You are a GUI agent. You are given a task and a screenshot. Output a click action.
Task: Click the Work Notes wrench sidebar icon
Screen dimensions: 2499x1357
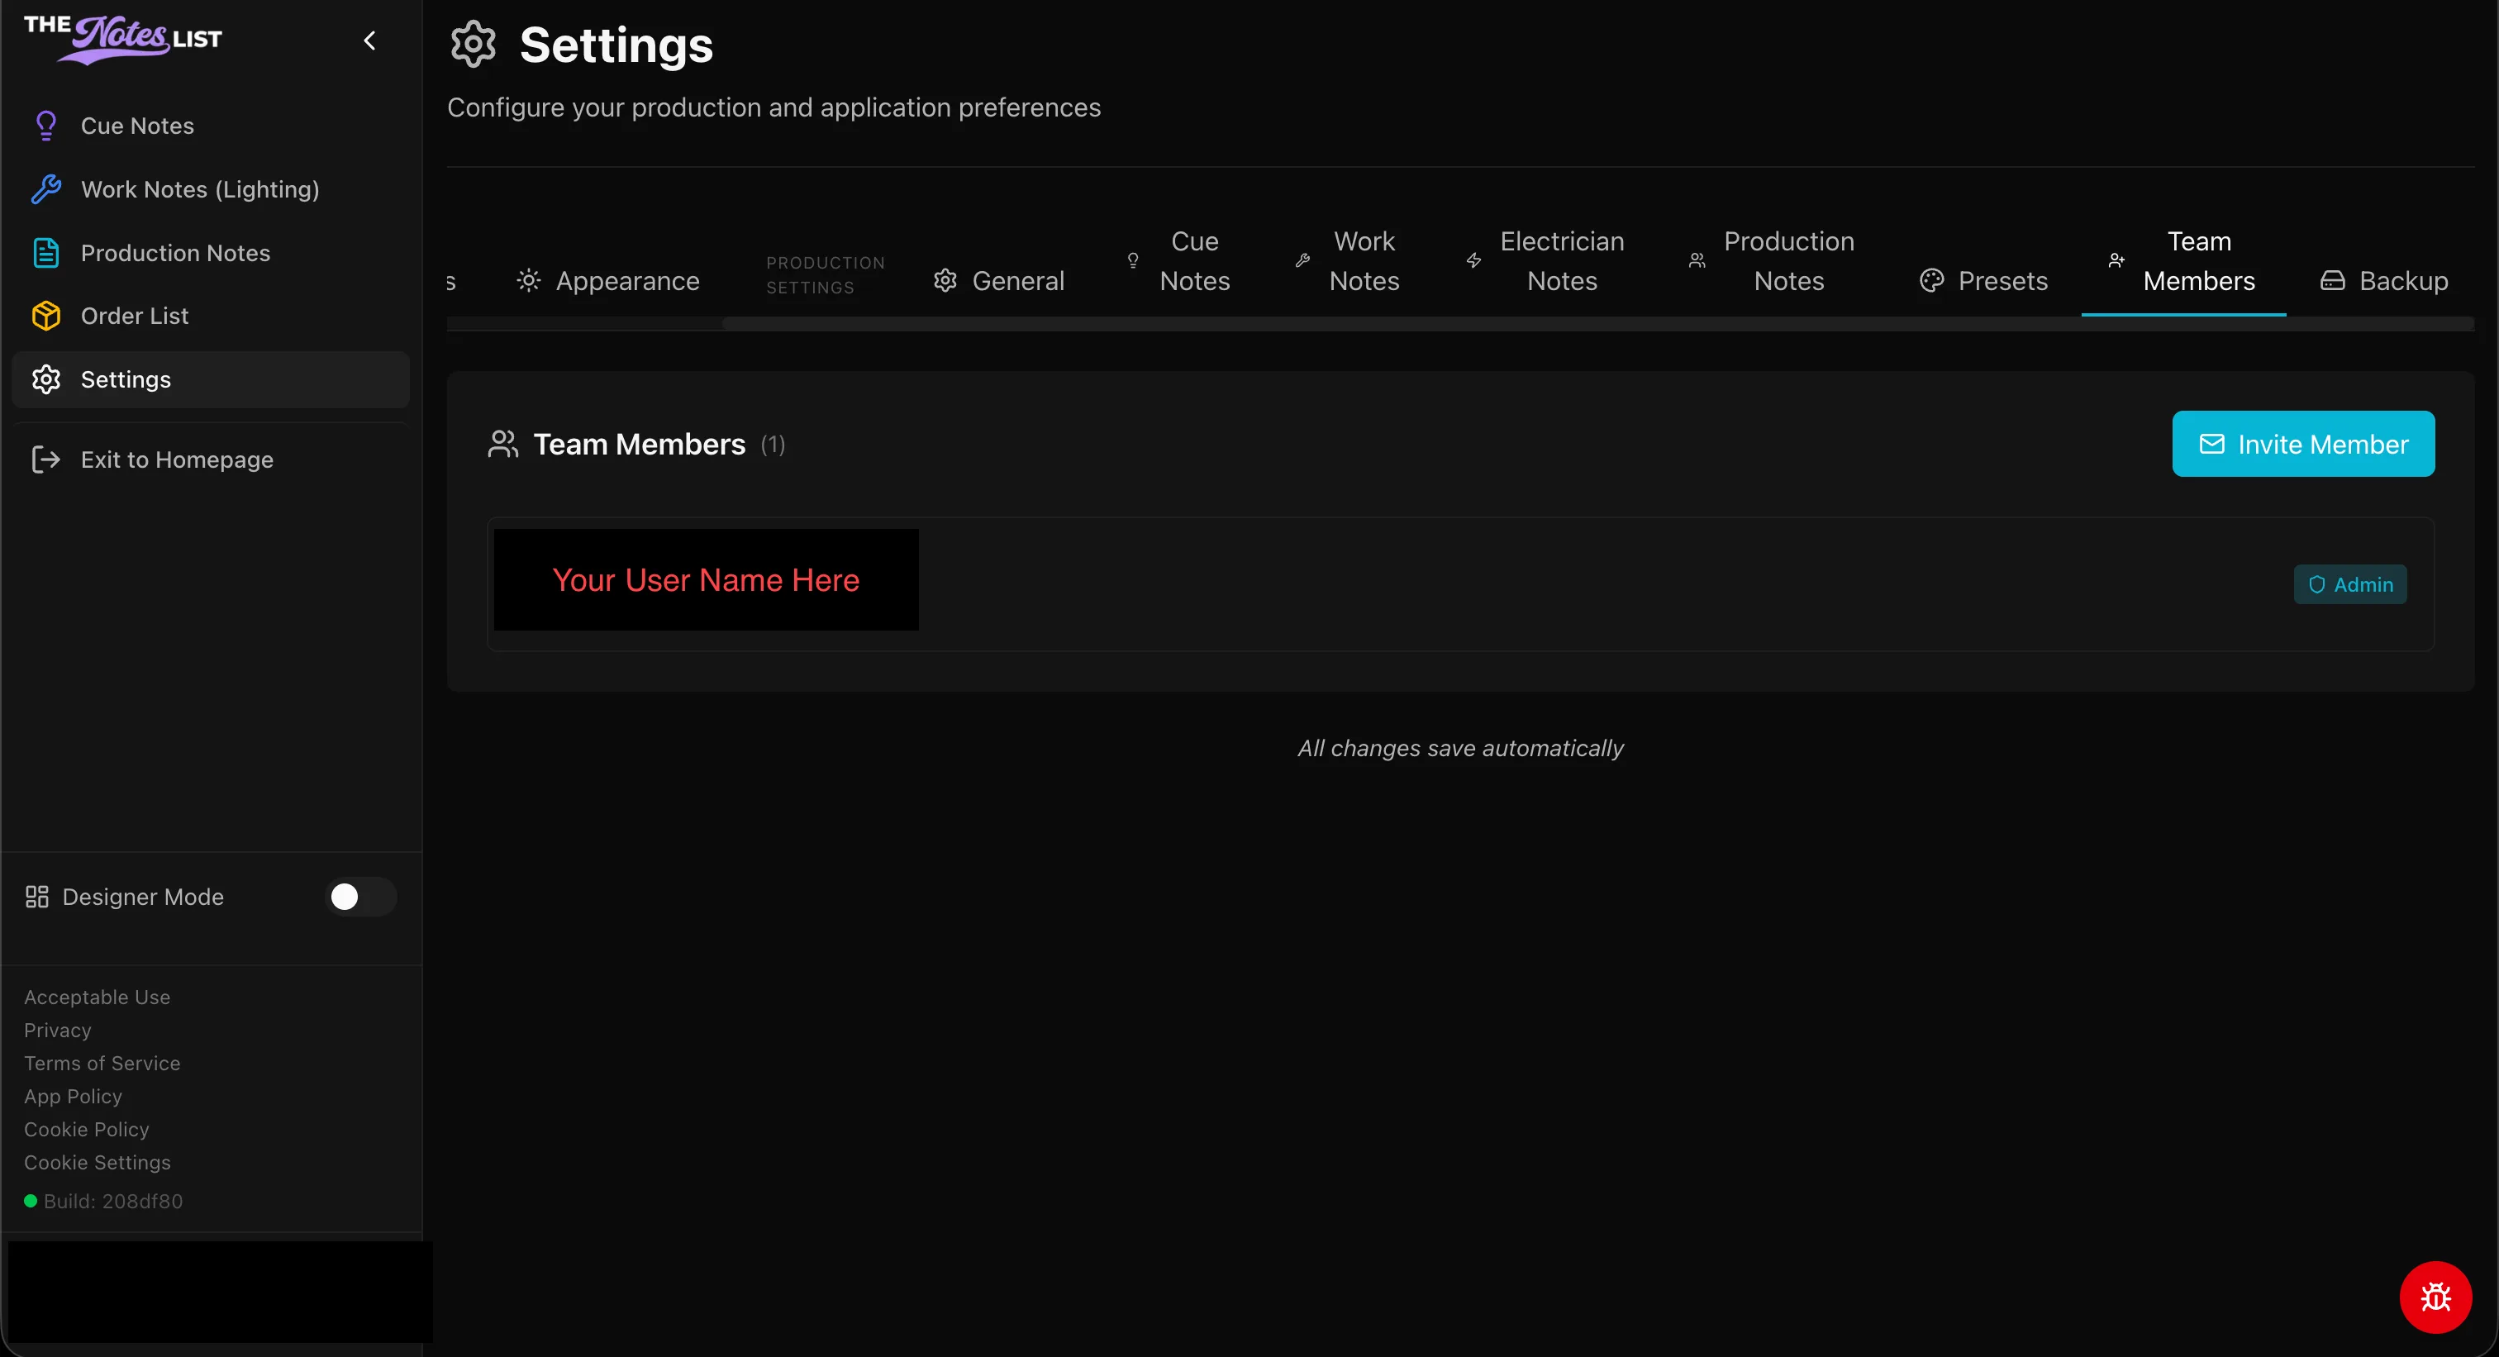point(45,189)
